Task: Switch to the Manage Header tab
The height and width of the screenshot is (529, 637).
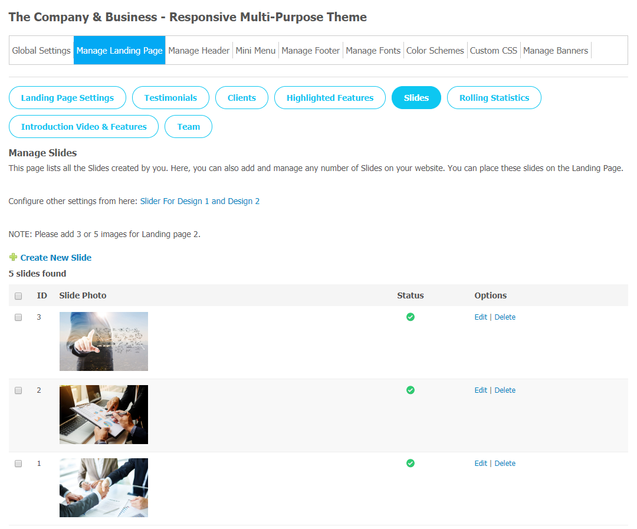Action: (199, 51)
